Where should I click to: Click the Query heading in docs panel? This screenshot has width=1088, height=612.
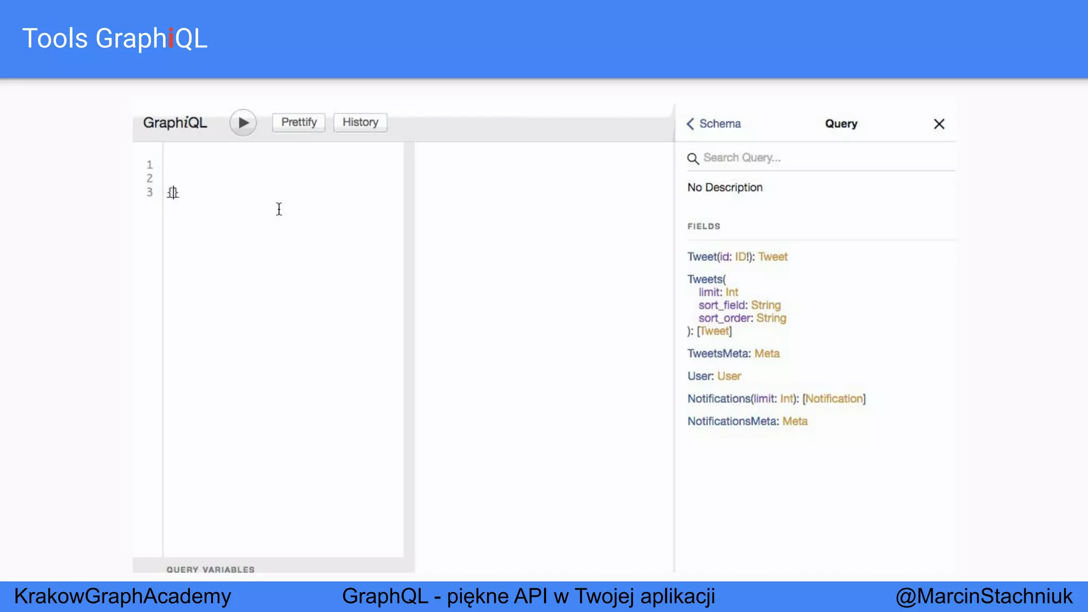pos(841,124)
